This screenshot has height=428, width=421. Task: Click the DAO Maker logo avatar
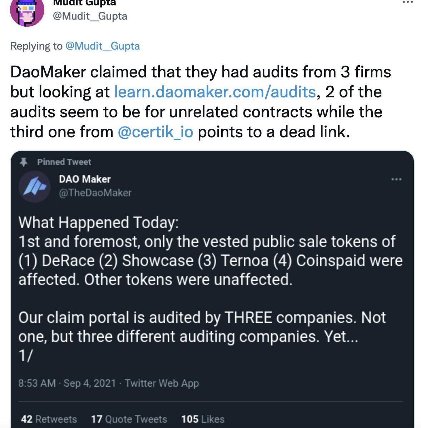(x=34, y=187)
